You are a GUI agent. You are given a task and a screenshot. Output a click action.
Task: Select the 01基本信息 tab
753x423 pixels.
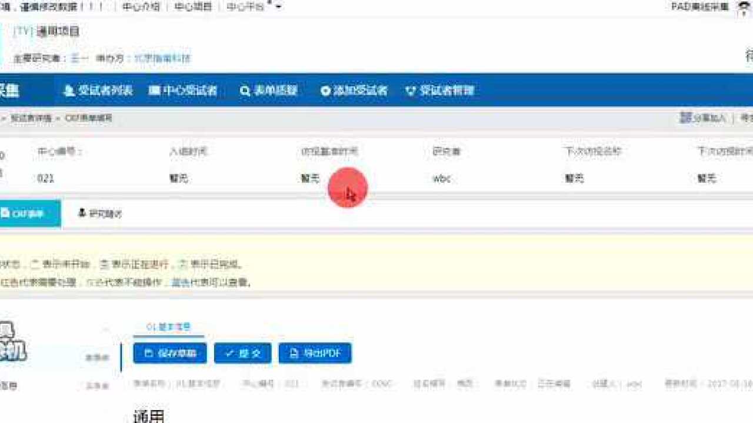point(169,327)
